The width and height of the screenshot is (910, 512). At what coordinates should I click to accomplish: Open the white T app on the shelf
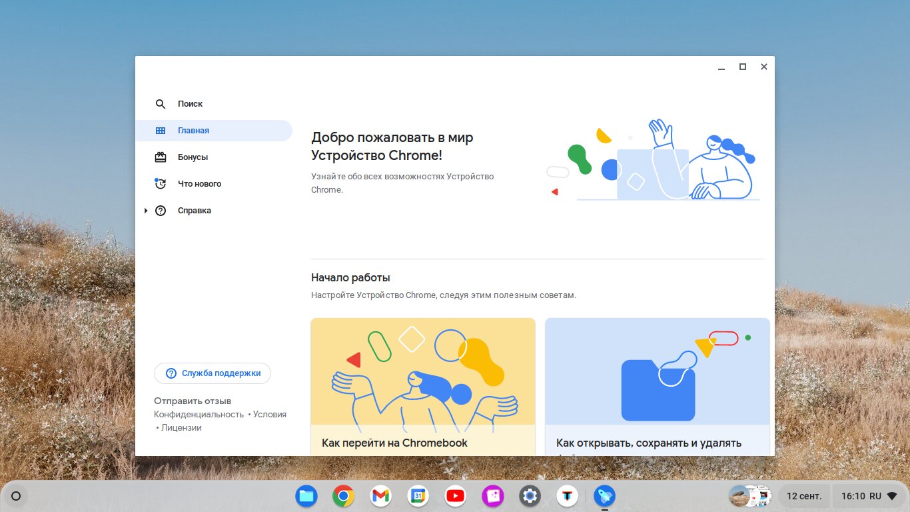(x=568, y=496)
